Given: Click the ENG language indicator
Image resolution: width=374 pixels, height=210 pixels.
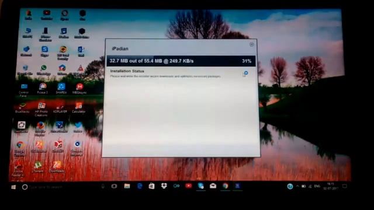Looking at the screenshot, I should pos(317,186).
